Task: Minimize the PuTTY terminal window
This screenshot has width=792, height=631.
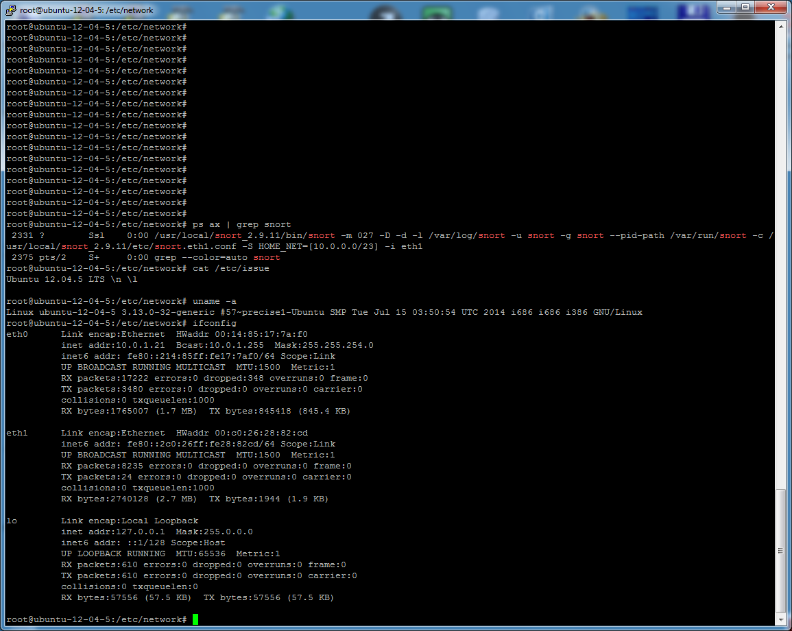Action: [x=728, y=7]
